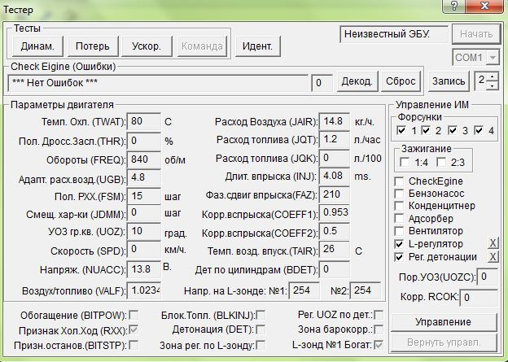Click the UOZ ignition angle value 10

[x=144, y=232]
